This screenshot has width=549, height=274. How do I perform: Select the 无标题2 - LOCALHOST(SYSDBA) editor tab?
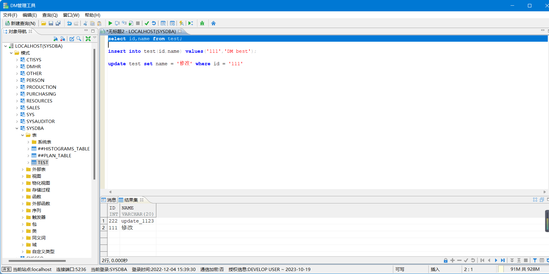[141, 31]
